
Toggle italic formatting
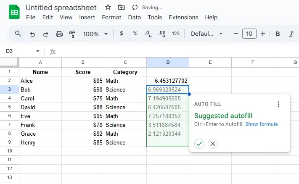(291, 34)
